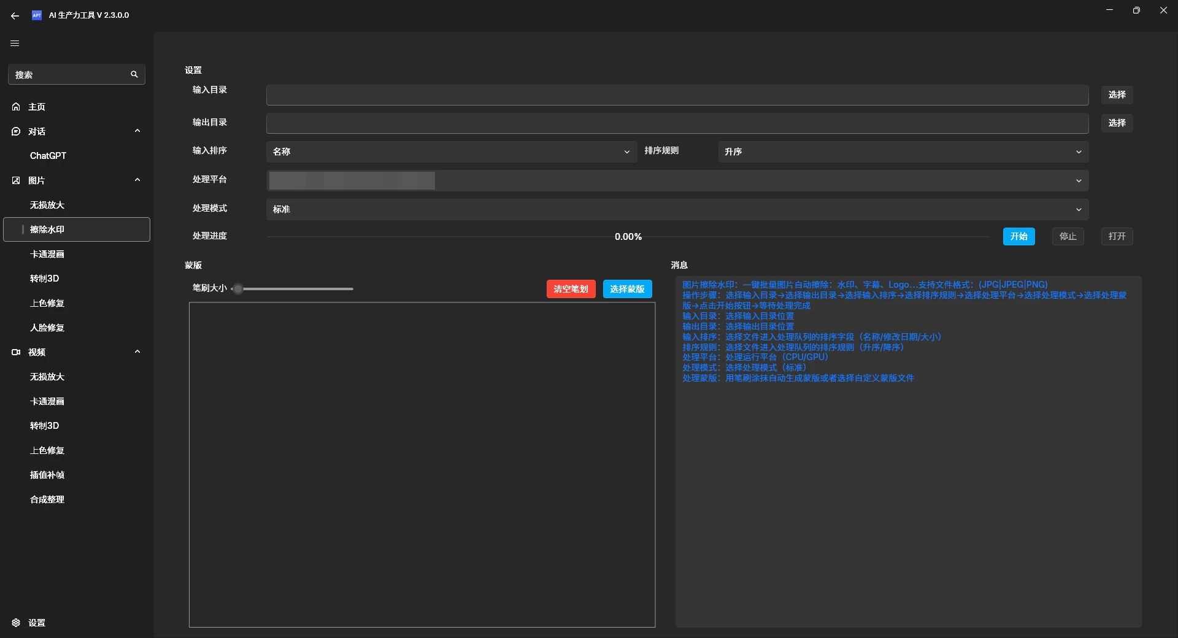Click the red 清空笔划 button
This screenshot has height=638, width=1178.
point(571,289)
